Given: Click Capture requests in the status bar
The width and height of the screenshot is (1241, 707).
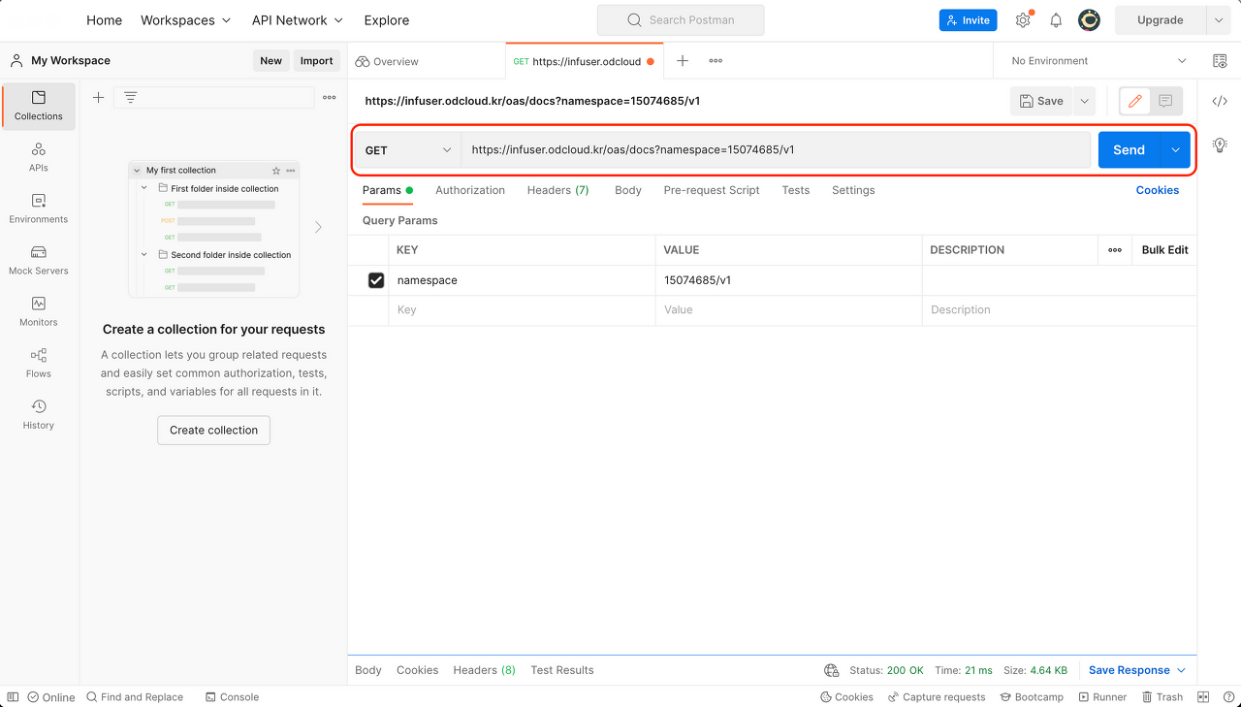Looking at the screenshot, I should coord(936,697).
